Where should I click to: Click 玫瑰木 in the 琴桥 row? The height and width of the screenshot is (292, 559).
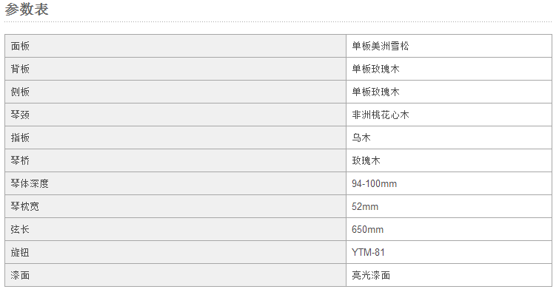366,160
